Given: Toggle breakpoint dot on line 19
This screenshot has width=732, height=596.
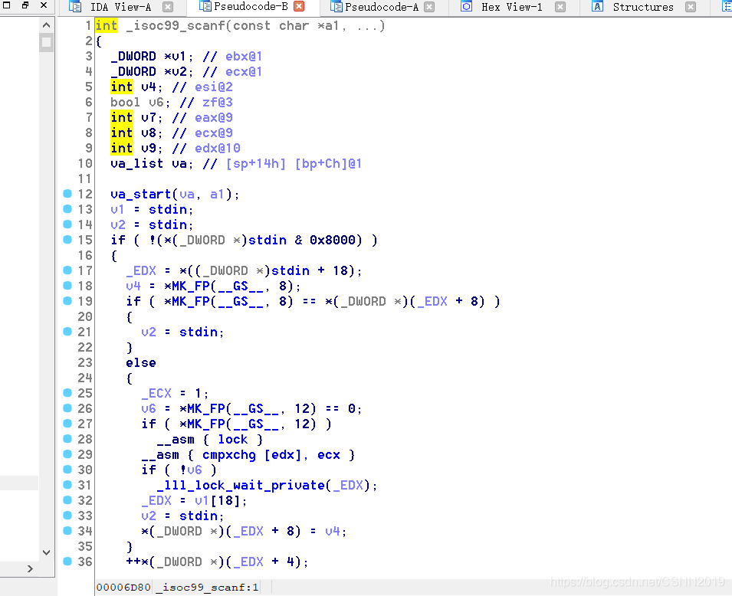Looking at the screenshot, I should [x=67, y=300].
